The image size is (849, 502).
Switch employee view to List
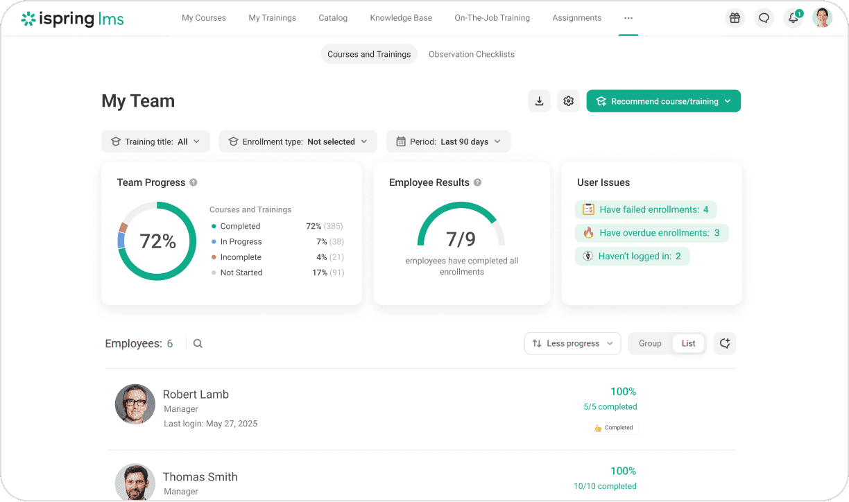[x=689, y=343]
